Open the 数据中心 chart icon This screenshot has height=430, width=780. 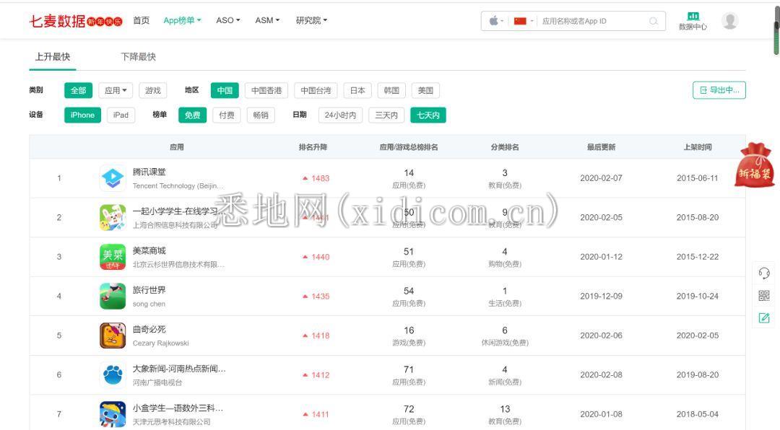coord(693,17)
